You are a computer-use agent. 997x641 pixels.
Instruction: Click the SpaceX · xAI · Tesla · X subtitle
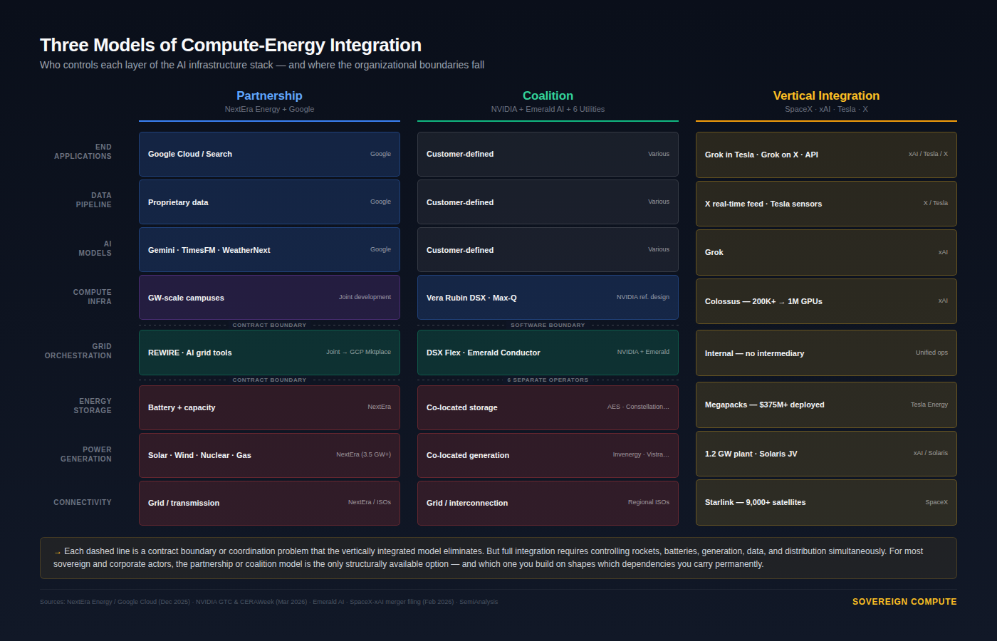pos(826,109)
